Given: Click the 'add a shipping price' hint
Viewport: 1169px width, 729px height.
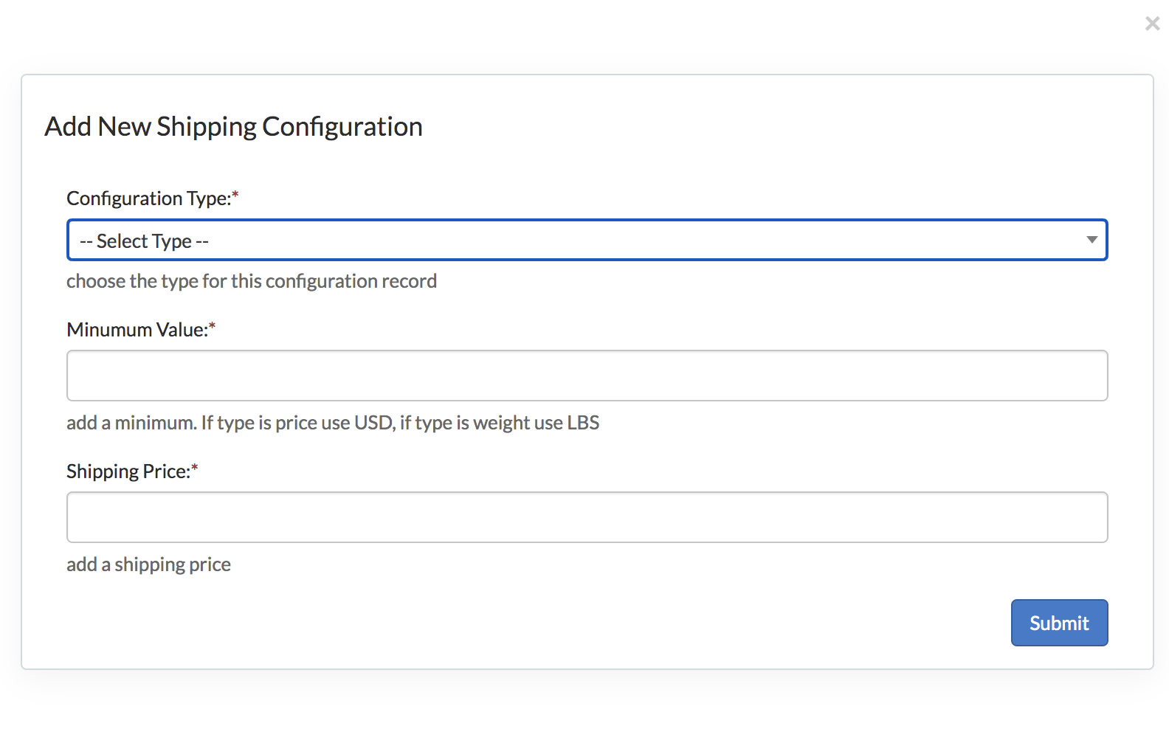Looking at the screenshot, I should click(148, 564).
